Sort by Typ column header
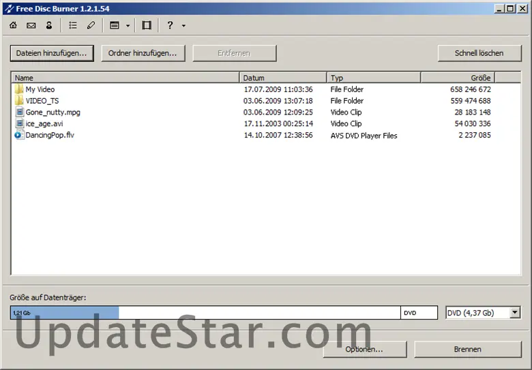The image size is (532, 370). tap(374, 78)
